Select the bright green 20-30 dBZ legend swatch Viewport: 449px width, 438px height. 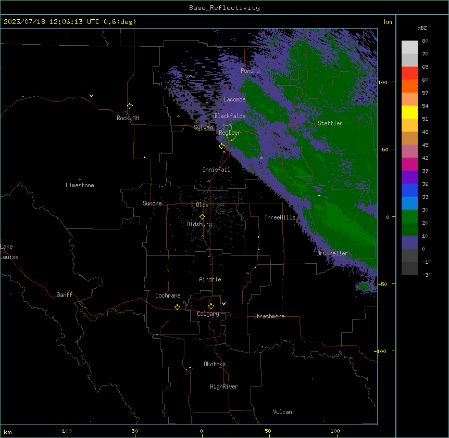click(409, 216)
